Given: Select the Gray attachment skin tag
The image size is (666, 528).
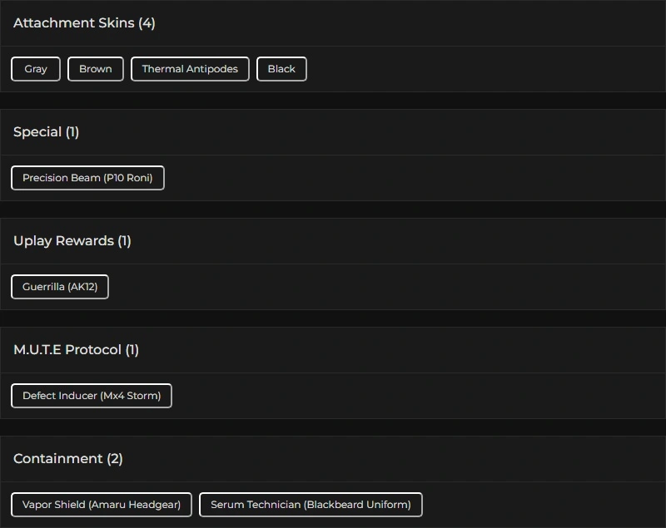Looking at the screenshot, I should pyautogui.click(x=36, y=69).
